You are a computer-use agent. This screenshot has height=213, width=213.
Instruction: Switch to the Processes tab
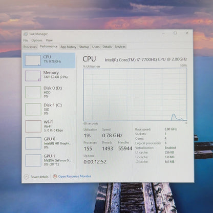coord(30,47)
